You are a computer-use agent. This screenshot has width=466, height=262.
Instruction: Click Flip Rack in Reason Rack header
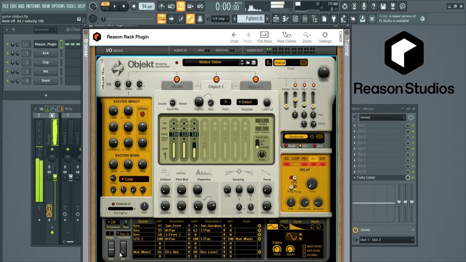(x=265, y=37)
